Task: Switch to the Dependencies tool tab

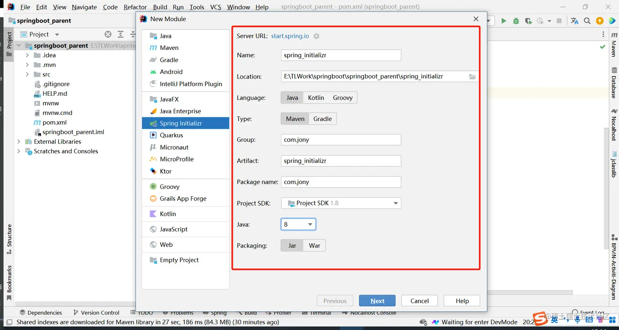Action: click(41, 313)
